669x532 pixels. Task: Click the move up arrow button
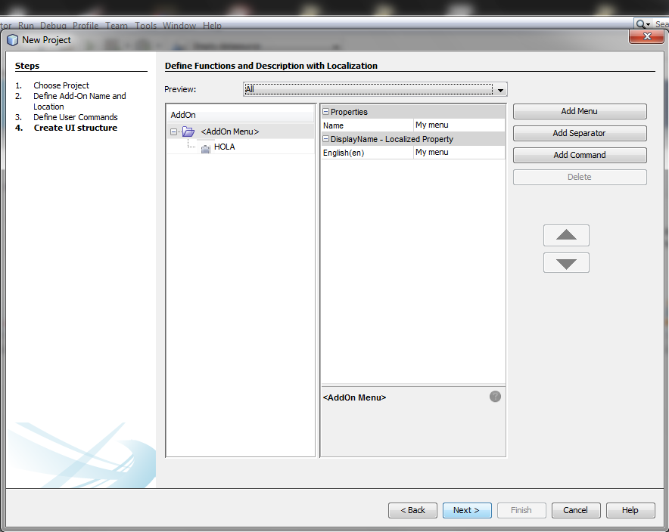566,235
